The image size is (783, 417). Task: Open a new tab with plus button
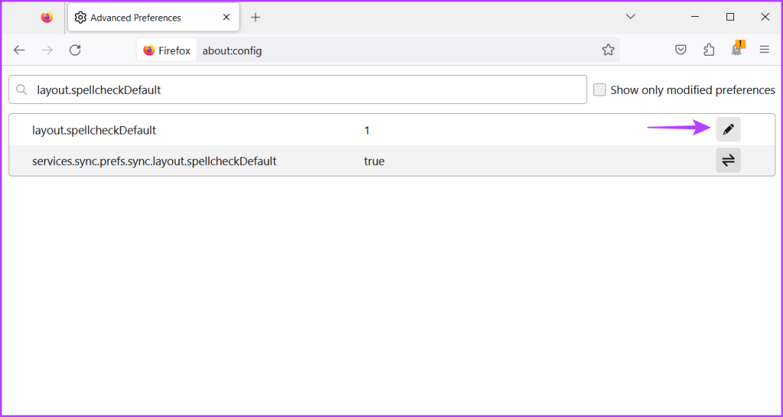pyautogui.click(x=255, y=18)
